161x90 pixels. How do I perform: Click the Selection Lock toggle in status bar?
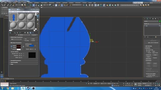pos(89,83)
